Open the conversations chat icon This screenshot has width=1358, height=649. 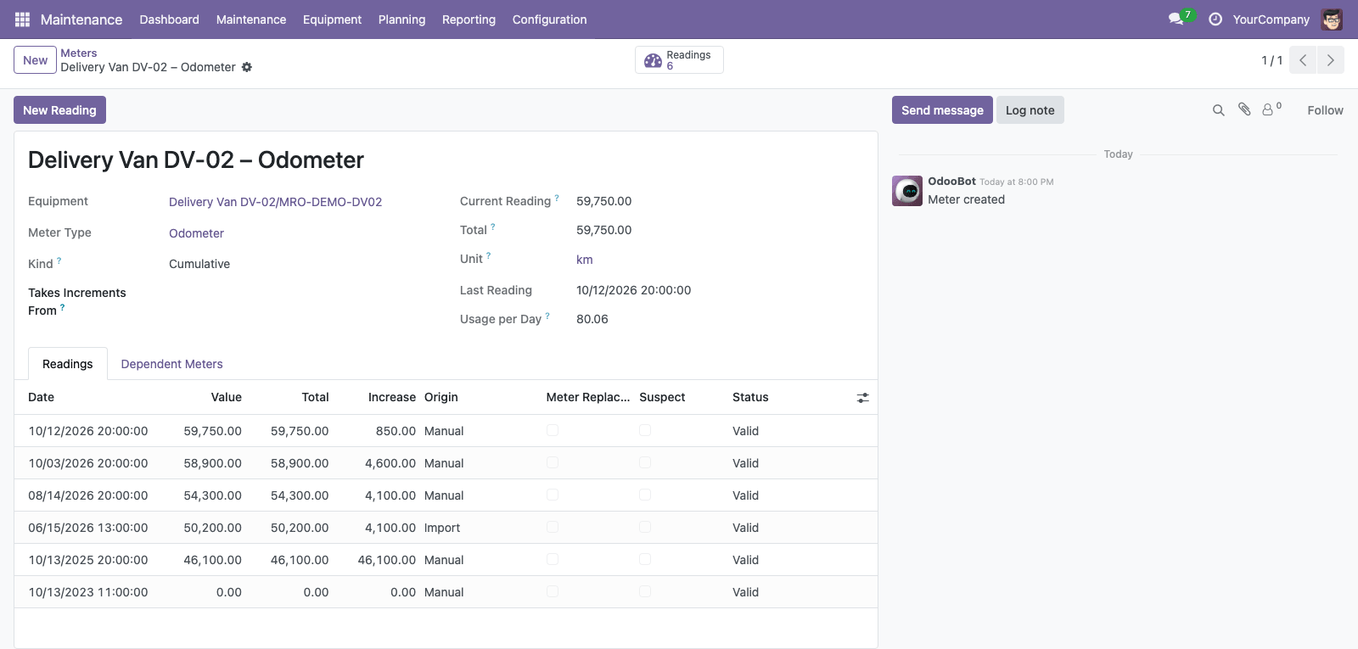(1176, 19)
